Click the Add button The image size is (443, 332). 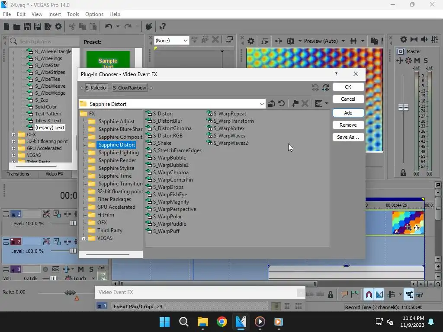pos(348,113)
